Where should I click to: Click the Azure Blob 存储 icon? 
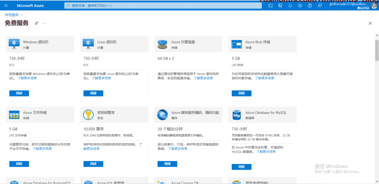[x=237, y=44]
